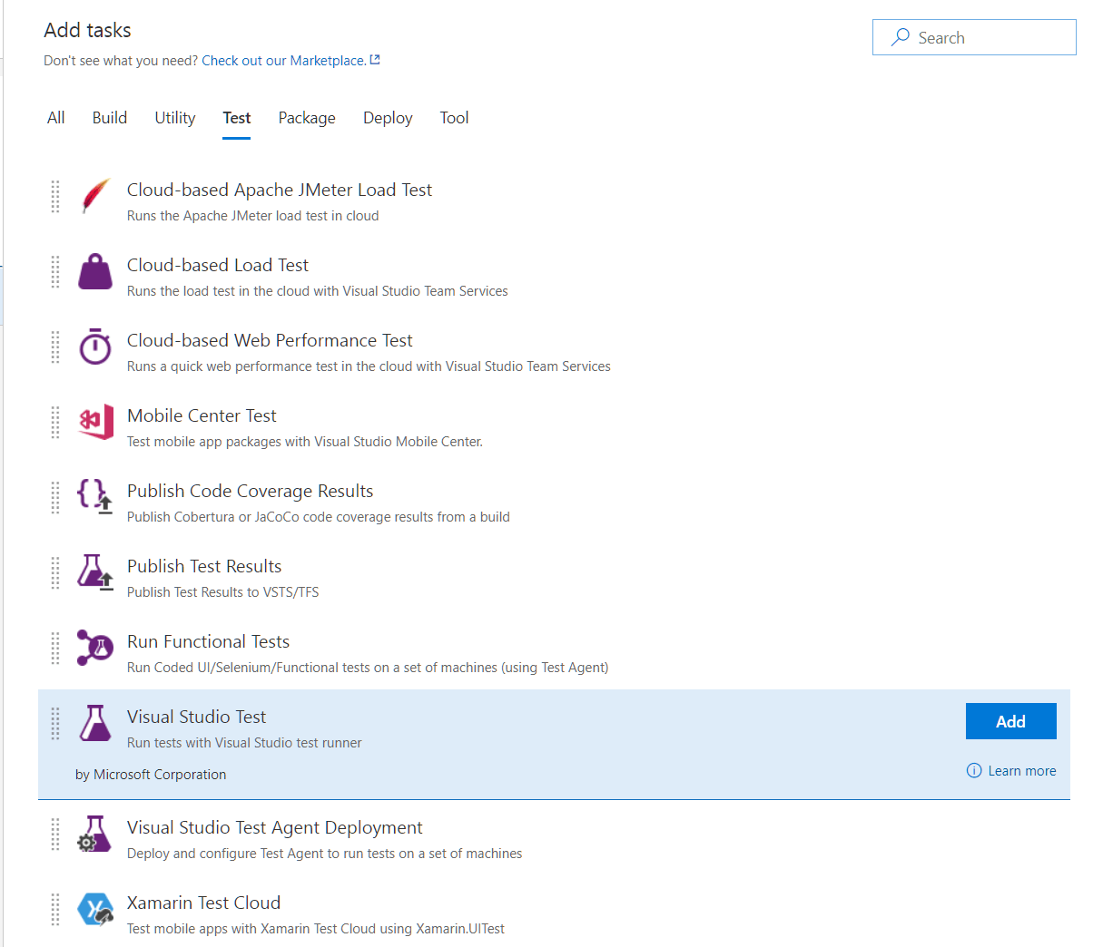Select Cloud-based Apache JMeter Load Test title
Image resolution: width=1103 pixels, height=947 pixels.
[x=280, y=190]
